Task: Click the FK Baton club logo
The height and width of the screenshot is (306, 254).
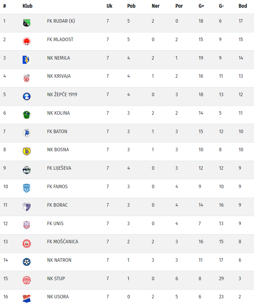Action: (x=26, y=133)
